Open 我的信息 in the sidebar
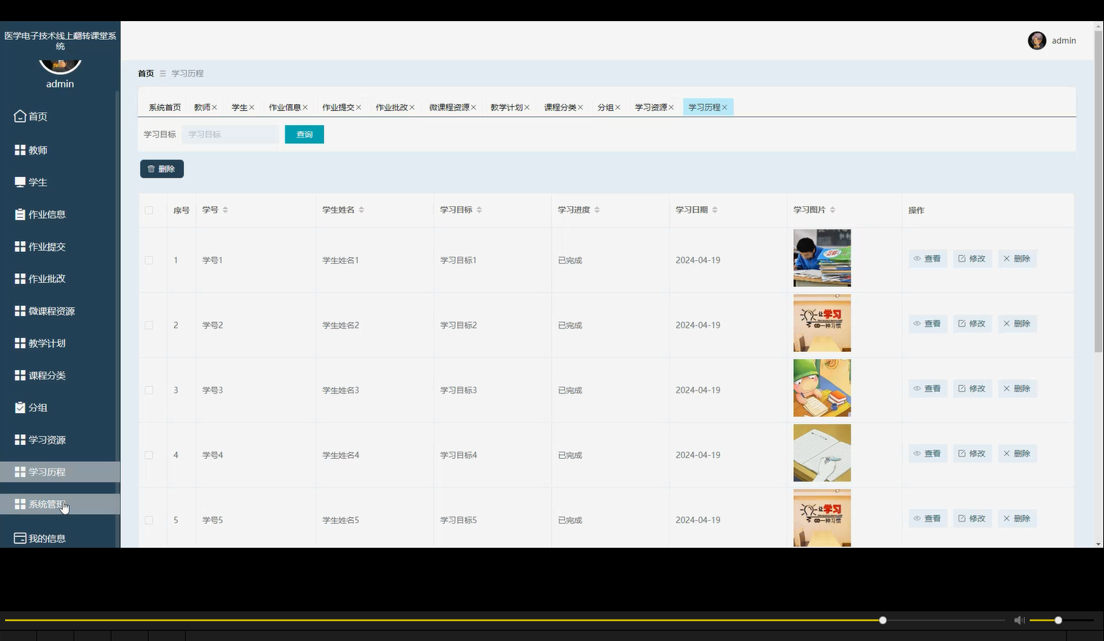1104x641 pixels. point(60,538)
